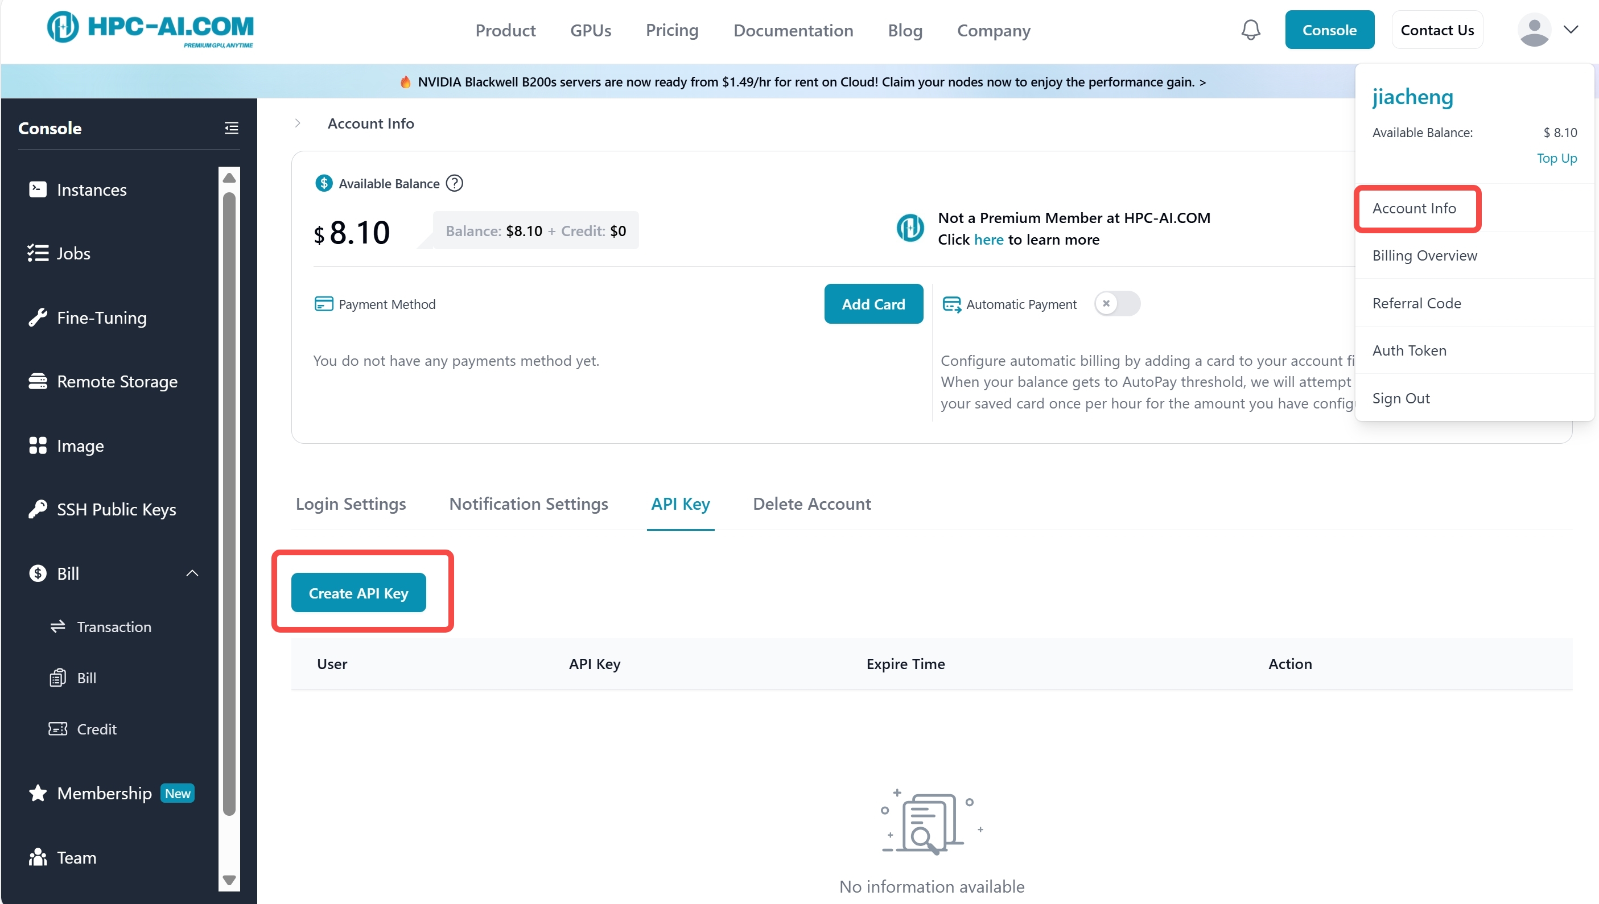Click the Add Card button
Screen dimensions: 1599x904
click(872, 304)
